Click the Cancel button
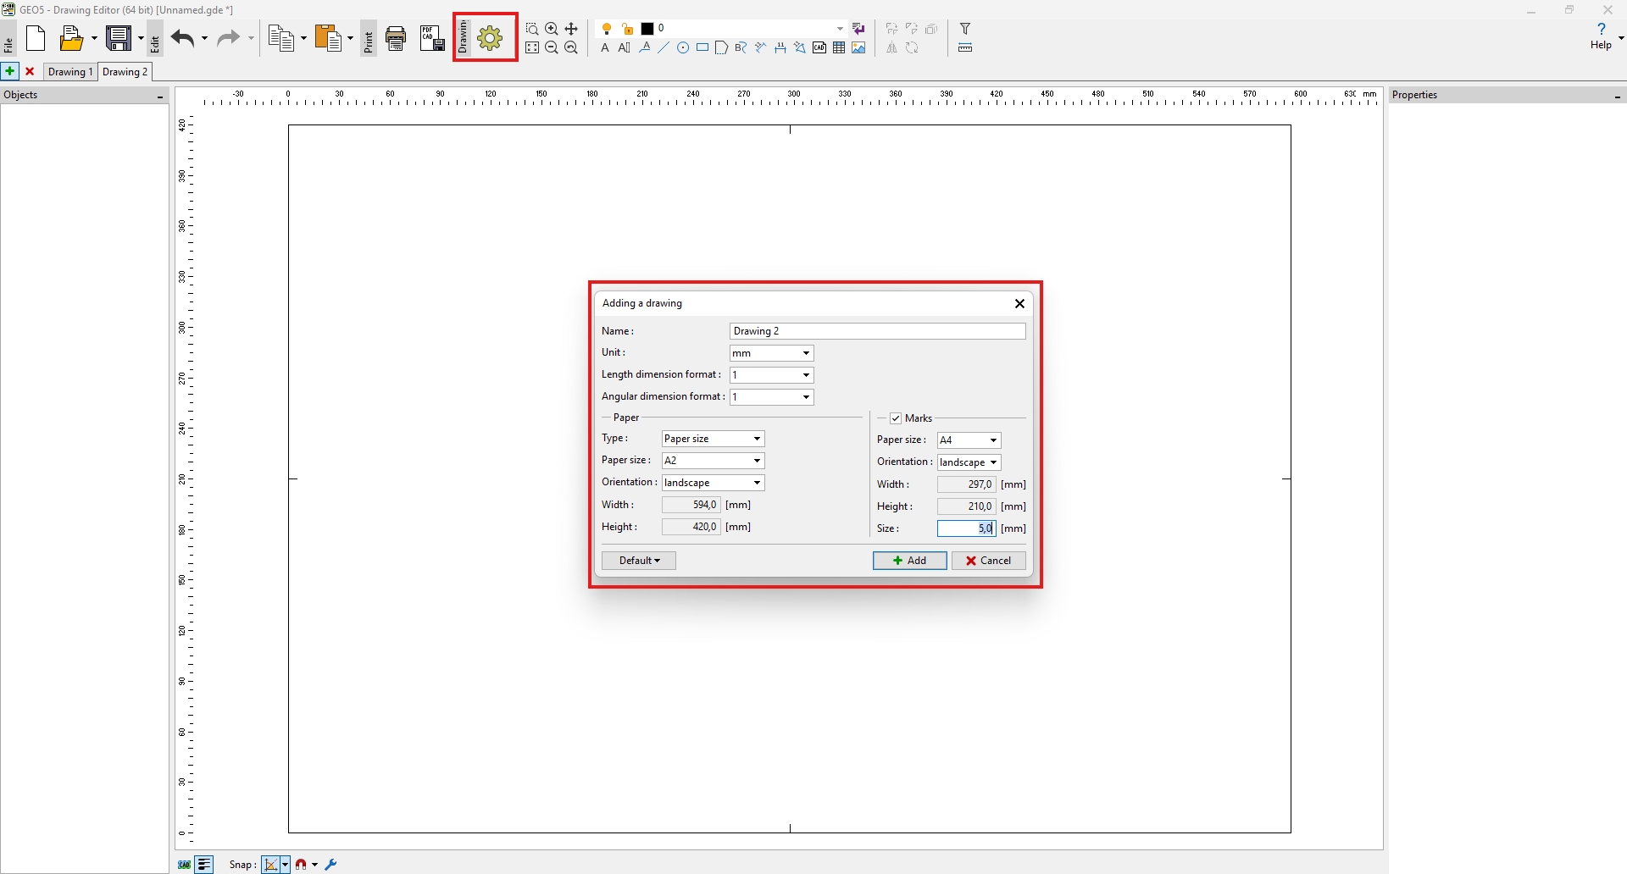1627x874 pixels. (x=988, y=561)
